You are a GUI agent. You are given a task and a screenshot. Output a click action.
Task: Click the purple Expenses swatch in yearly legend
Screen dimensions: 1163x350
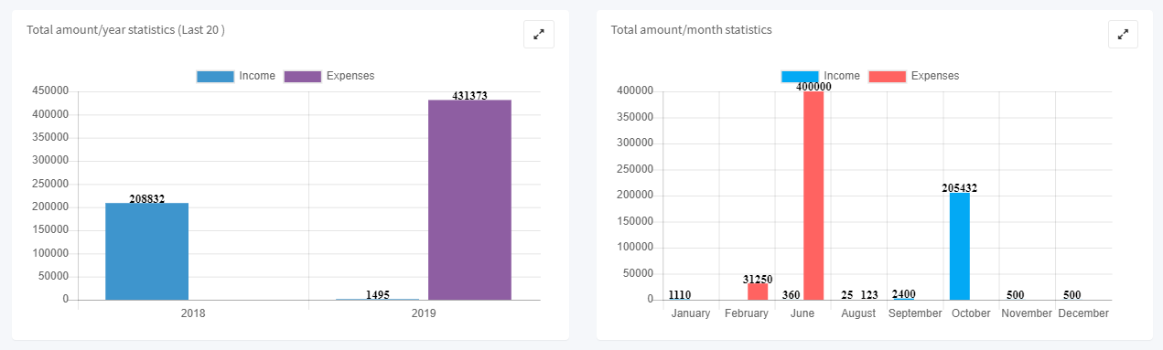coord(303,76)
